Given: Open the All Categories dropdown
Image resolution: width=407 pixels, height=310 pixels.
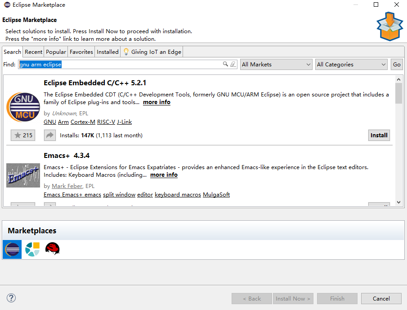Looking at the screenshot, I should [351, 65].
